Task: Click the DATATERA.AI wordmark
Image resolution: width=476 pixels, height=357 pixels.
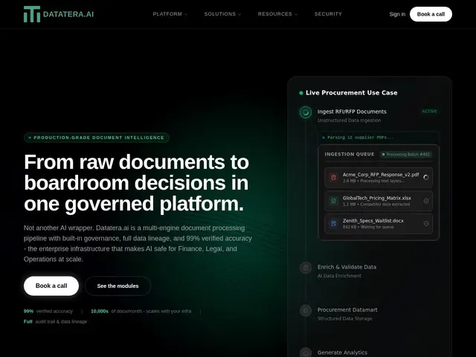Action: (x=68, y=14)
